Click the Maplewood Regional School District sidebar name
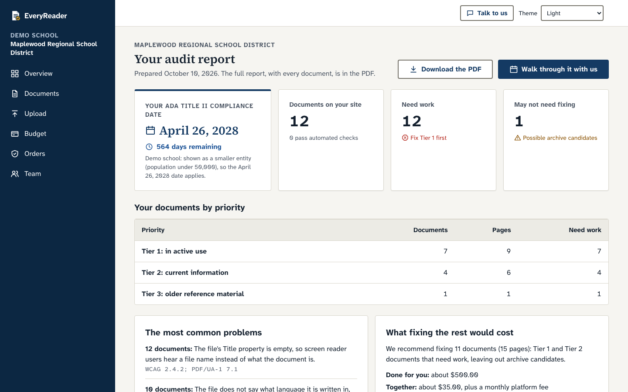The width and height of the screenshot is (628, 392). pyautogui.click(x=54, y=48)
